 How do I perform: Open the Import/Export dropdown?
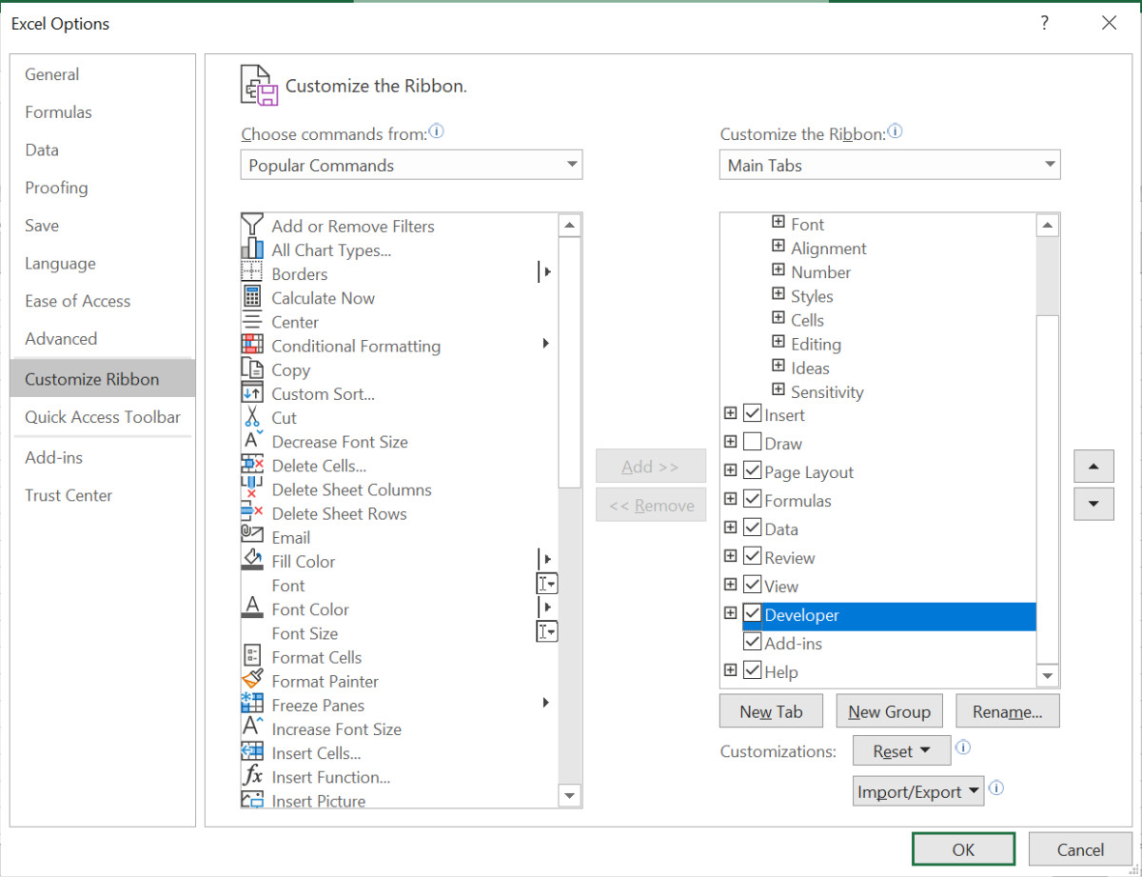click(x=917, y=791)
